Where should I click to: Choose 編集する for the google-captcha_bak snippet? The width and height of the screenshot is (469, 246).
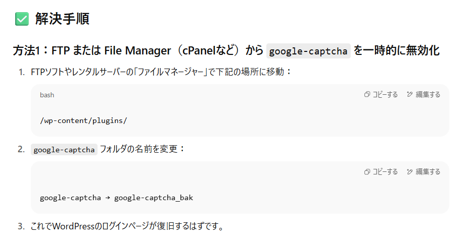(428, 172)
